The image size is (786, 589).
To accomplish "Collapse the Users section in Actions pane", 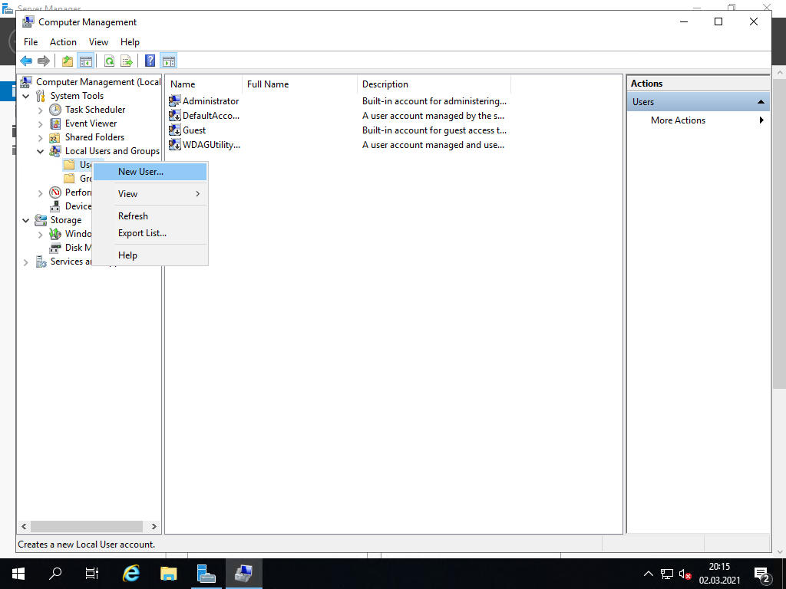I will pos(761,102).
